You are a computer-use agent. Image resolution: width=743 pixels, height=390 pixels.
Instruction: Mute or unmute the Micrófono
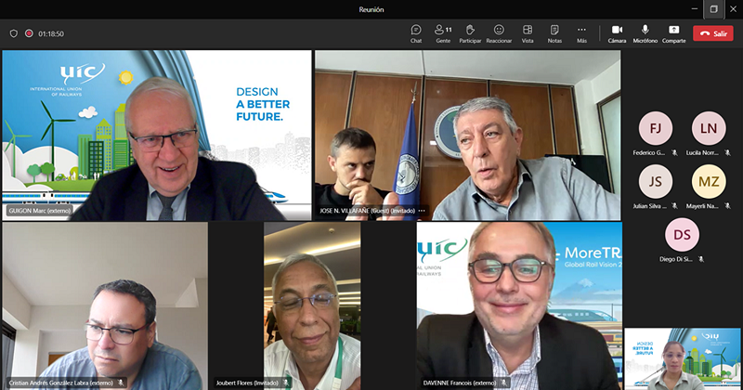(645, 32)
